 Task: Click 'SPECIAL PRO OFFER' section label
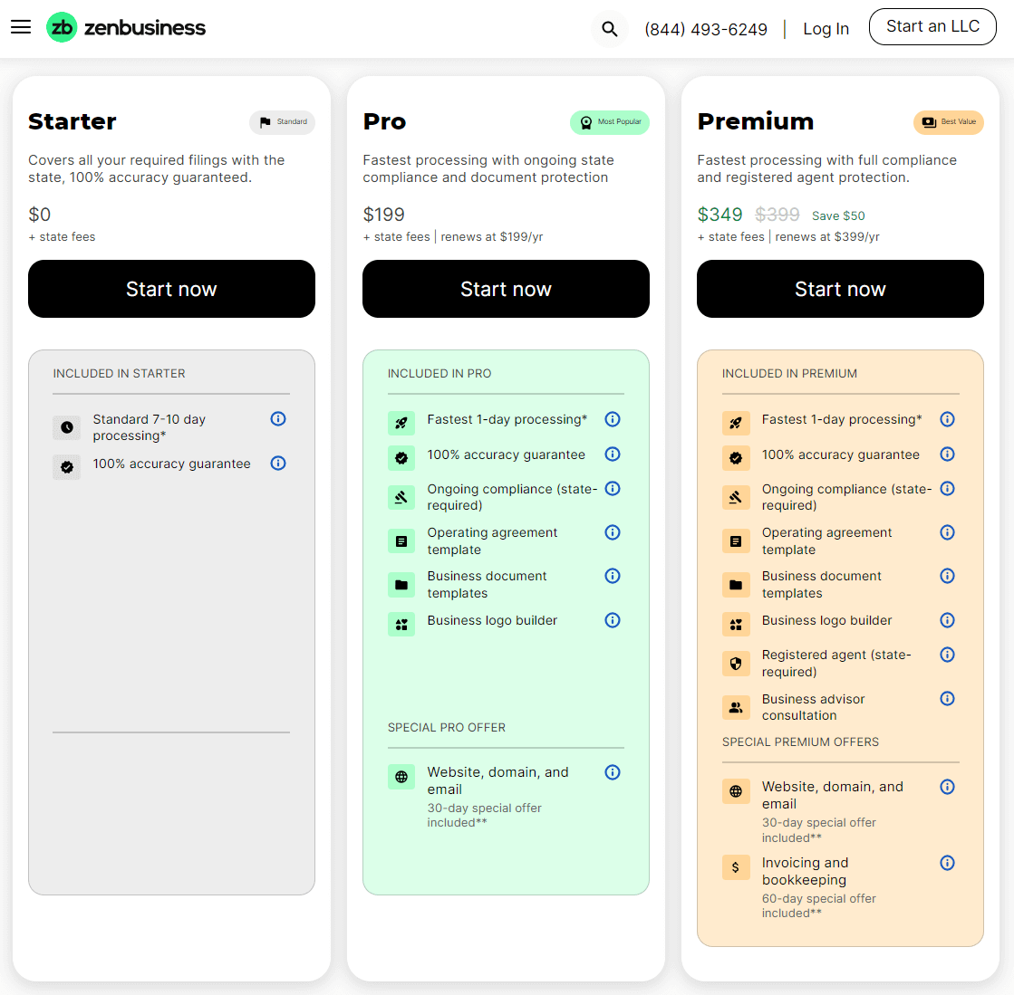(x=447, y=728)
